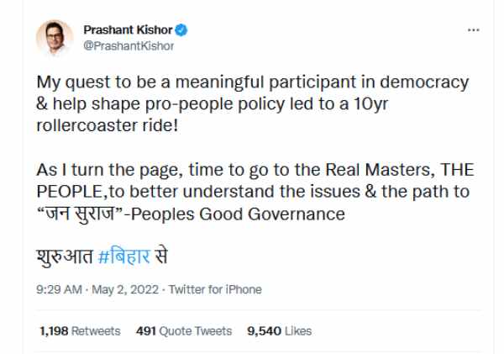This screenshot has width=504, height=354.
Task: Open Prashant Kishor's profile photo
Action: click(54, 37)
